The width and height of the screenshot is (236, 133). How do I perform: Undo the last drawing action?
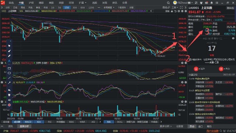point(9,90)
